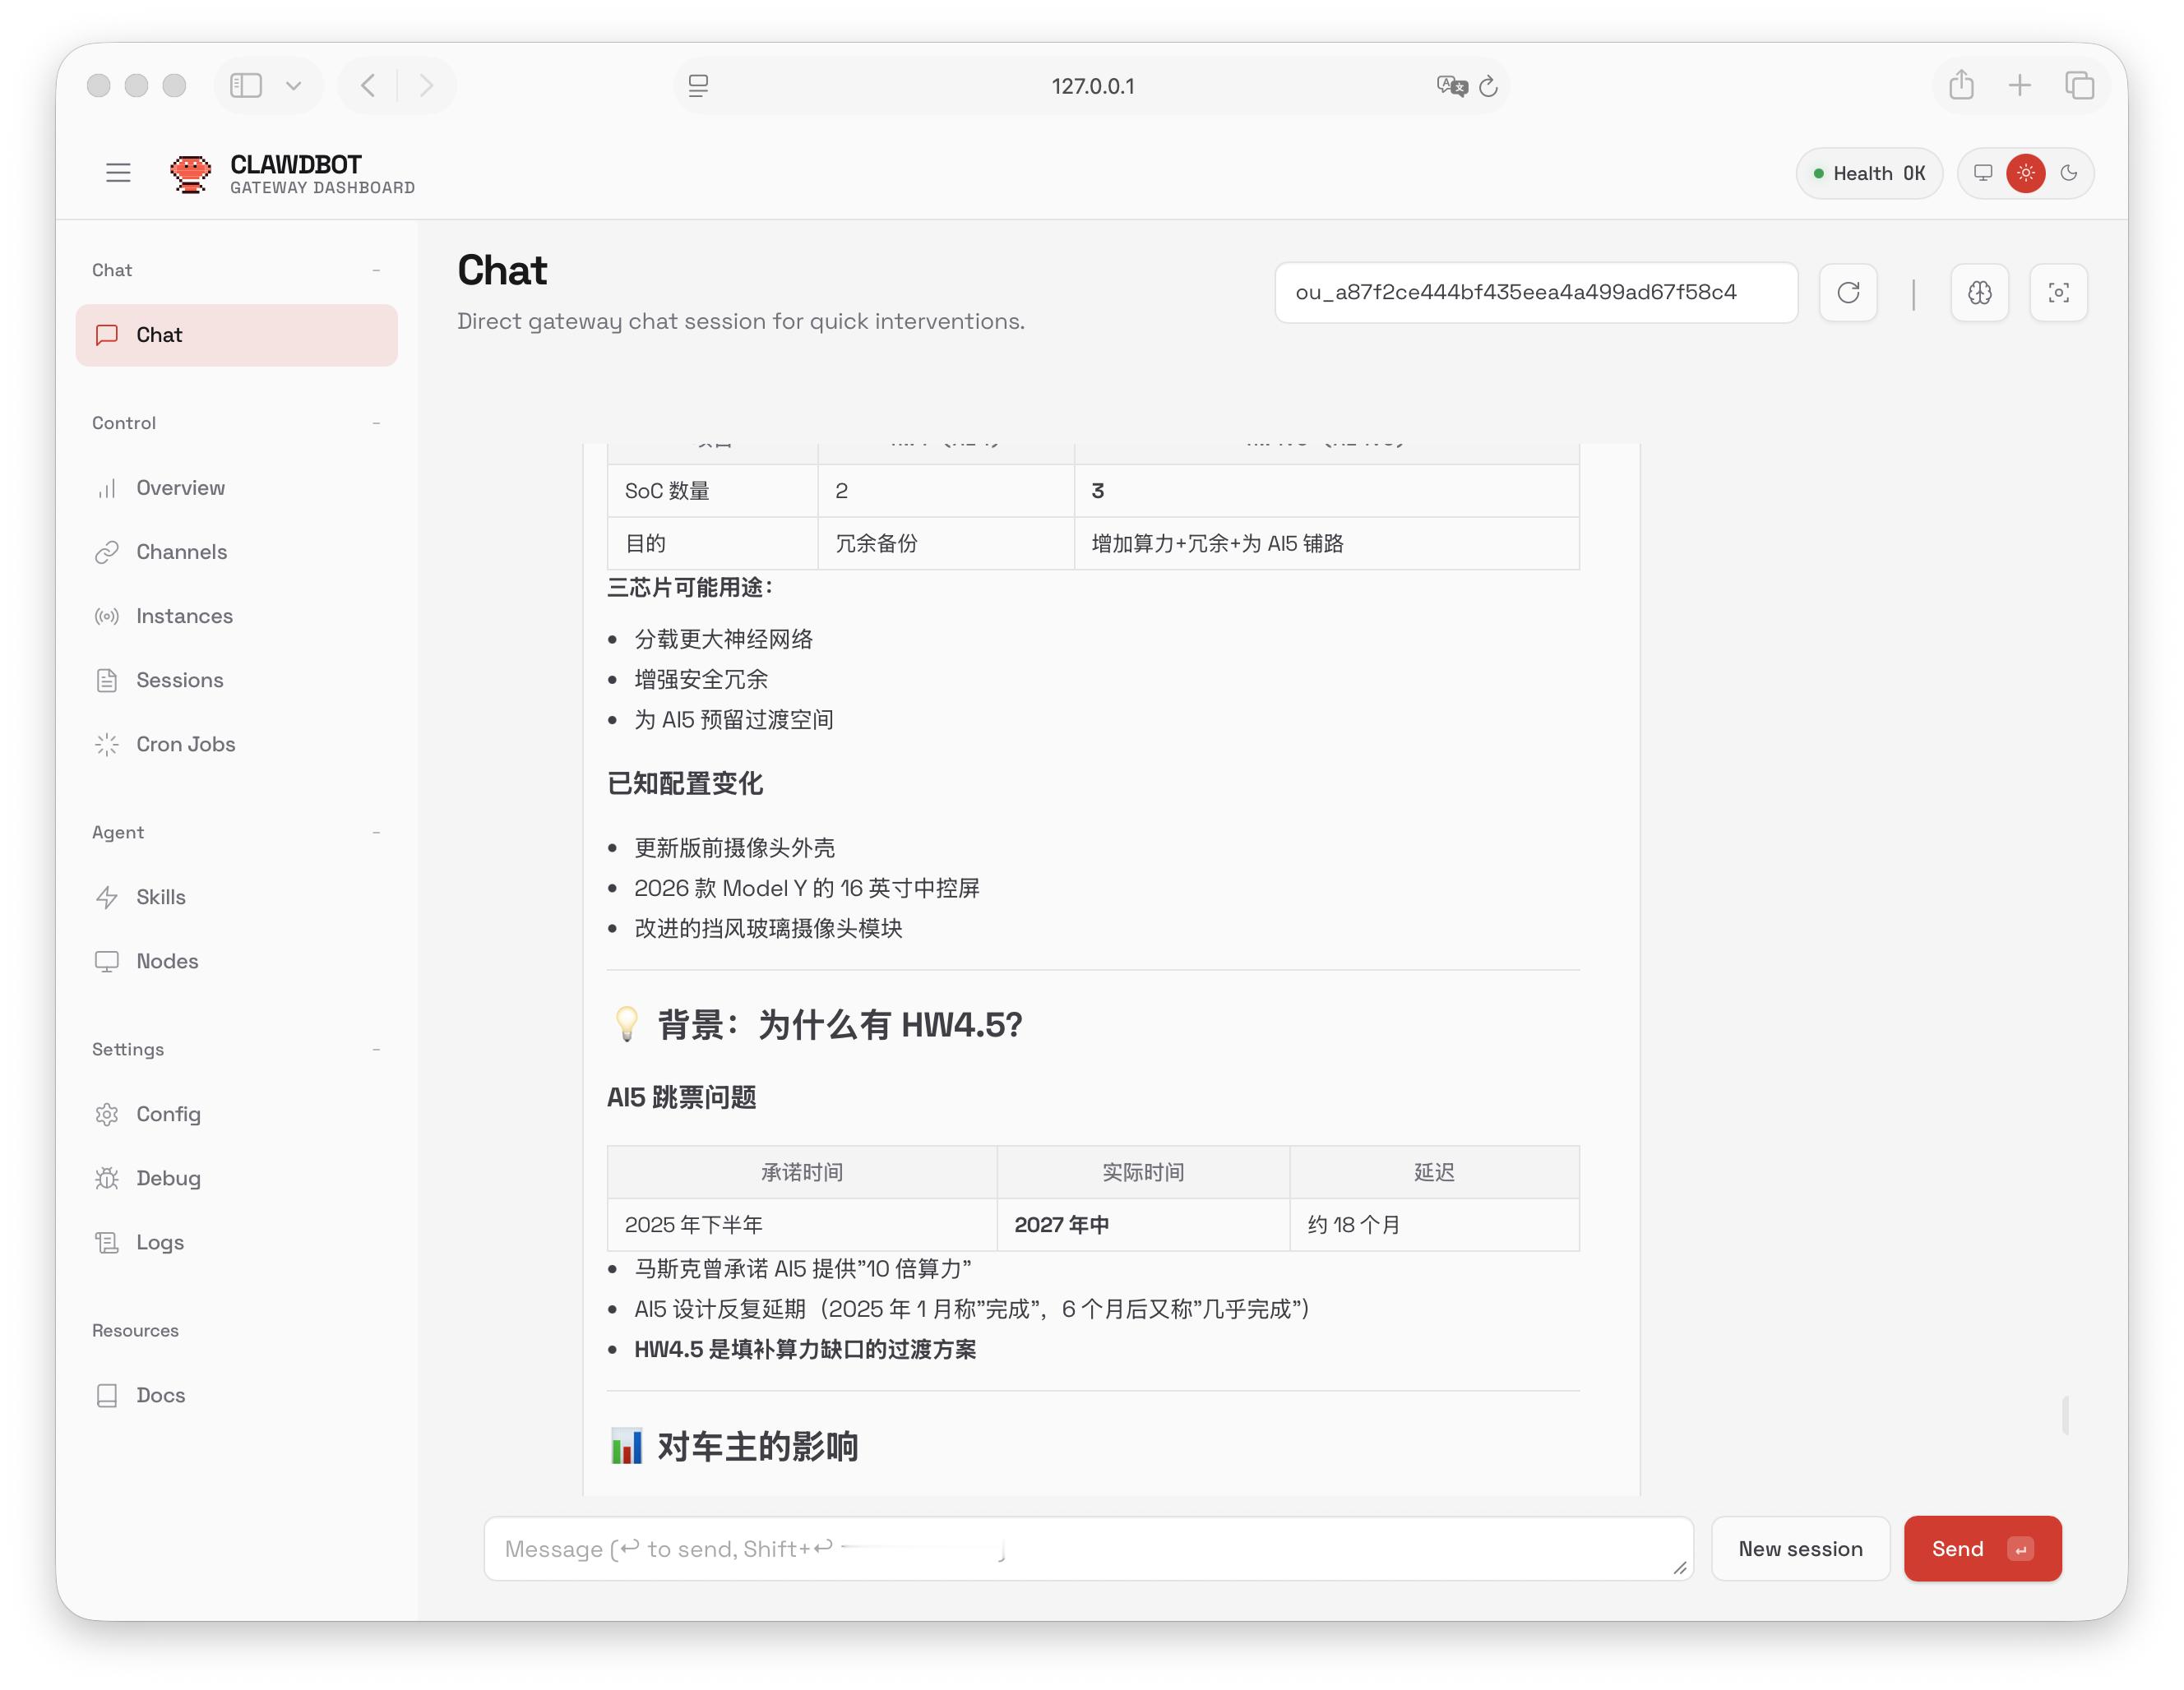
Task: Open the Skills section
Action: click(160, 898)
